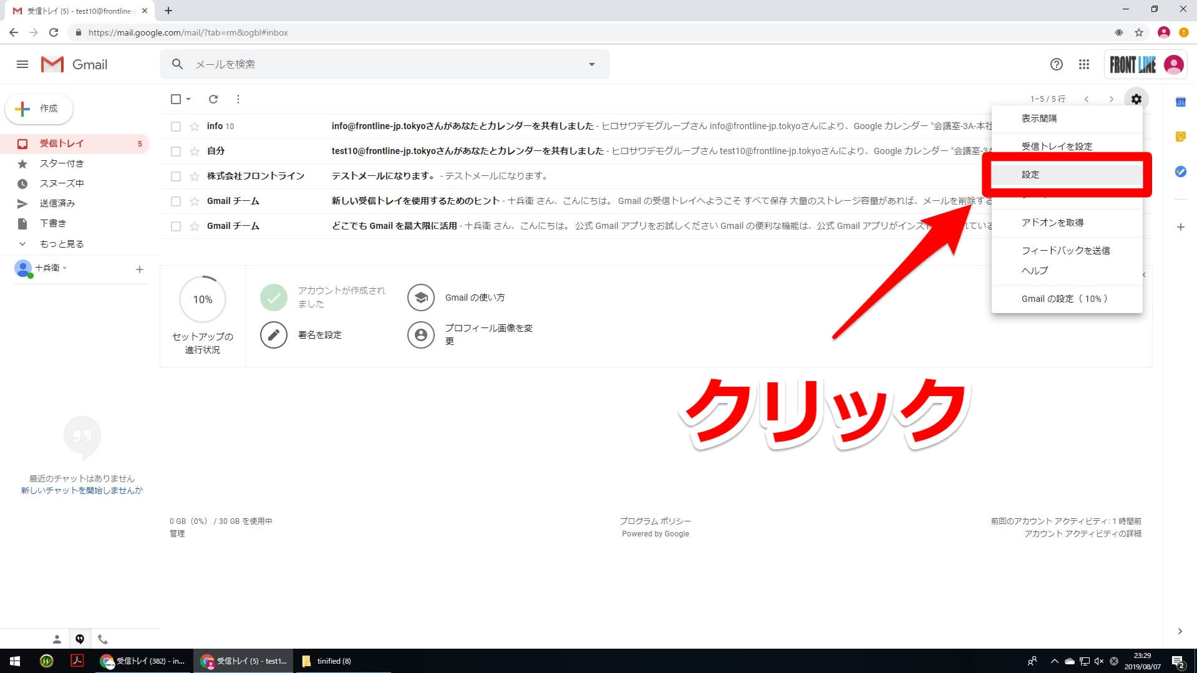The height and width of the screenshot is (673, 1197).
Task: Open Google Tasks side panel icon
Action: click(x=1180, y=172)
